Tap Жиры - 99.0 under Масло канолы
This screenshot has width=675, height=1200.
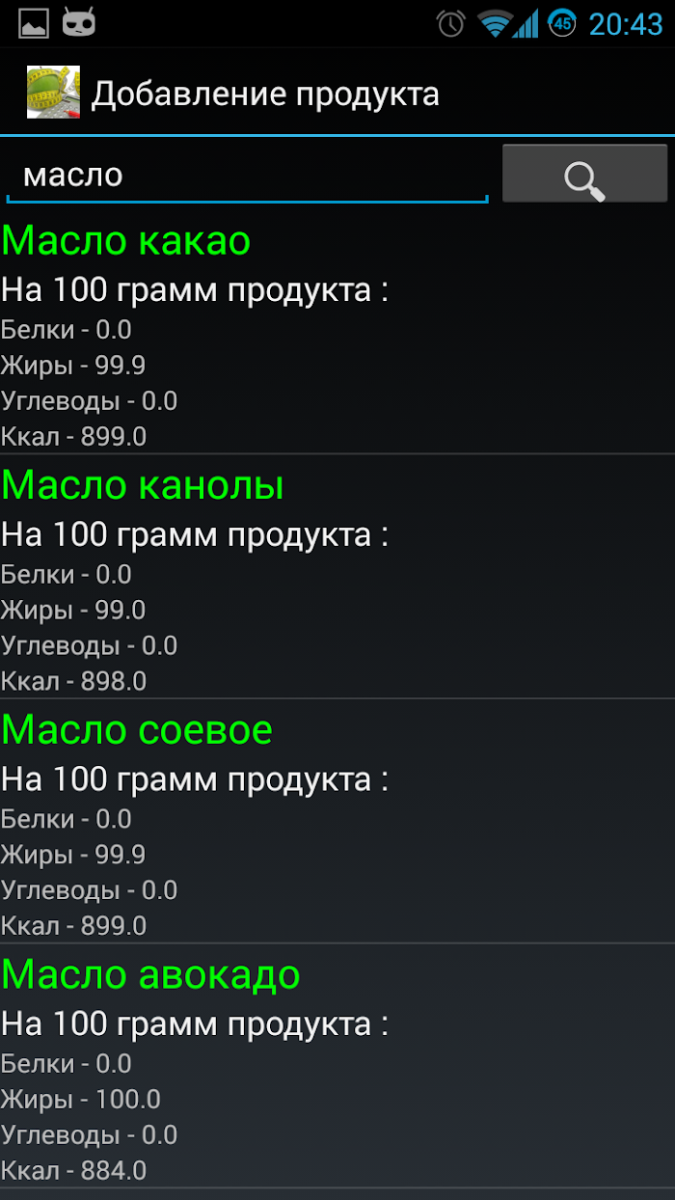pos(73,611)
